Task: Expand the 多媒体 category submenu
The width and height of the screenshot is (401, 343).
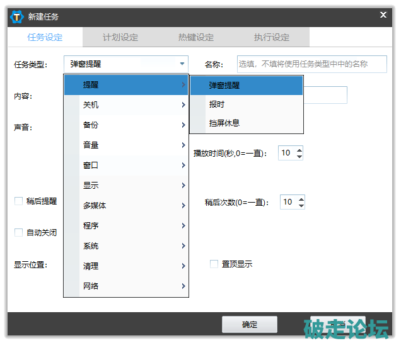Action: click(x=126, y=206)
